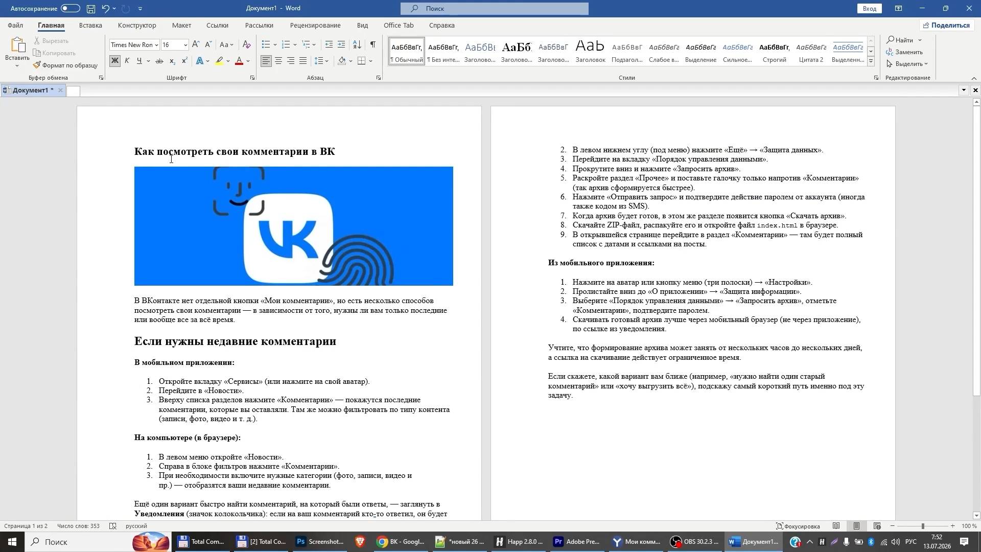This screenshot has width=981, height=552.
Task: Click the Поиск search field in title bar
Action: (495, 8)
